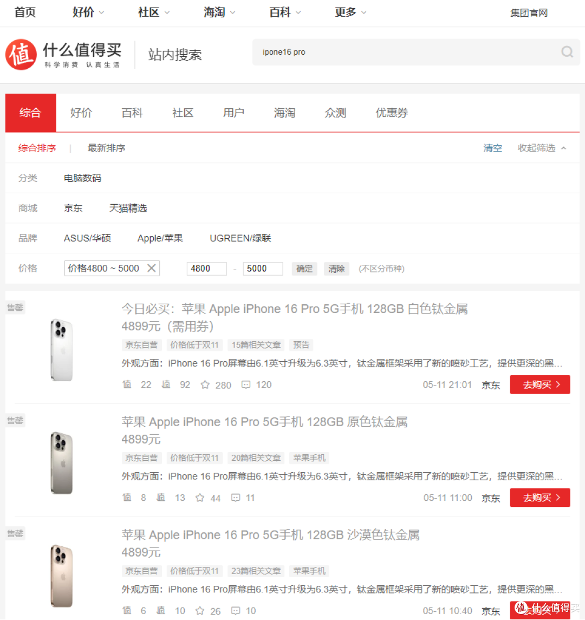Switch to the 优惠券 tab
Screen dimensions: 585x620
391,113
